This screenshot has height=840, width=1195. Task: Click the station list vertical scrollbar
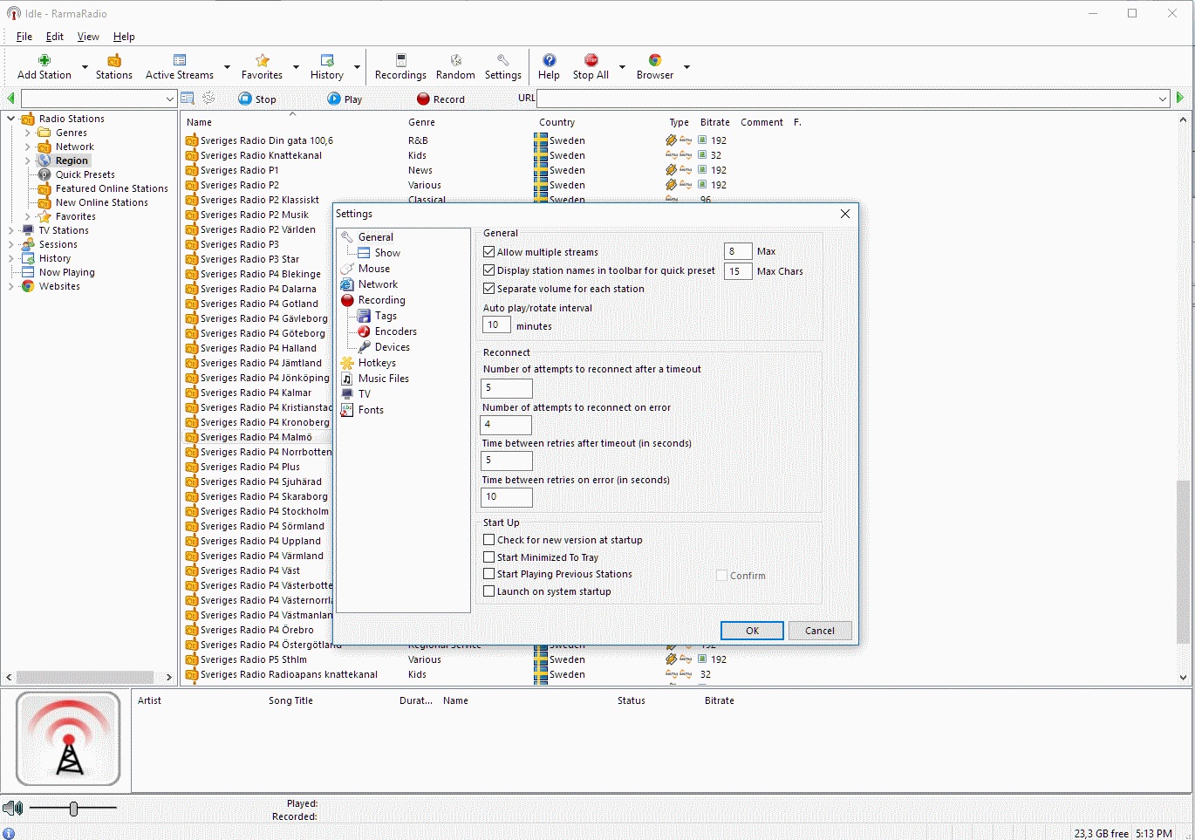[x=1183, y=561]
